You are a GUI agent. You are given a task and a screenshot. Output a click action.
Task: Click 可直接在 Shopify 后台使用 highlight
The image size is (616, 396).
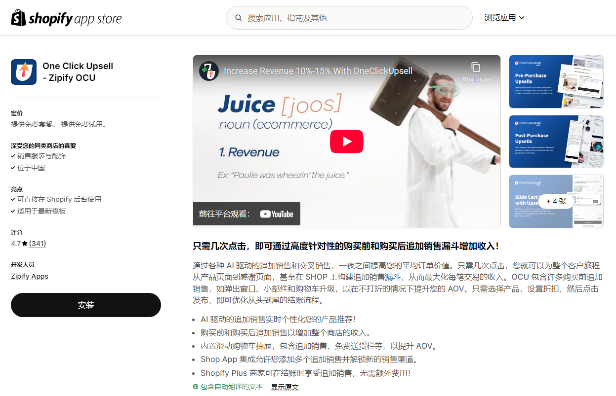[x=59, y=199]
